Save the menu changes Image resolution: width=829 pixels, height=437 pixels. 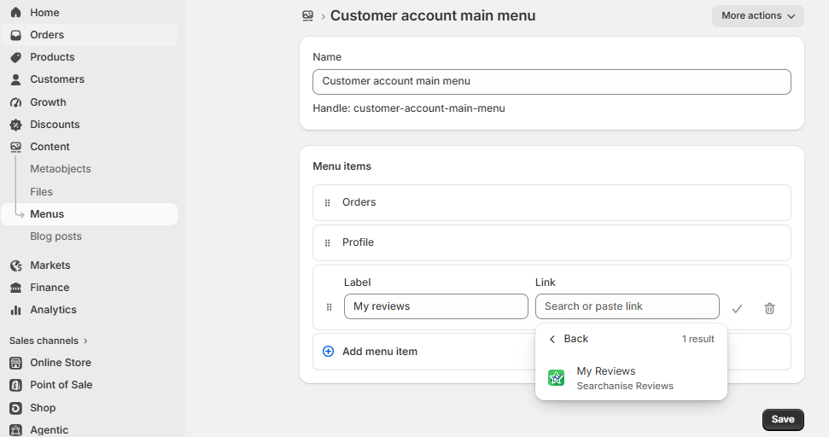click(x=783, y=420)
